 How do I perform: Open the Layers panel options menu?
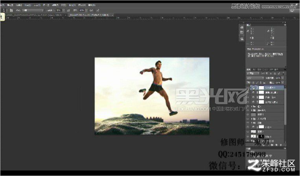[285, 69]
